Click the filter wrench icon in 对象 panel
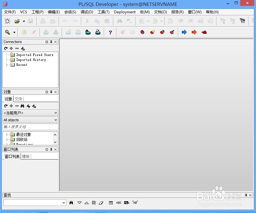 [28, 106]
